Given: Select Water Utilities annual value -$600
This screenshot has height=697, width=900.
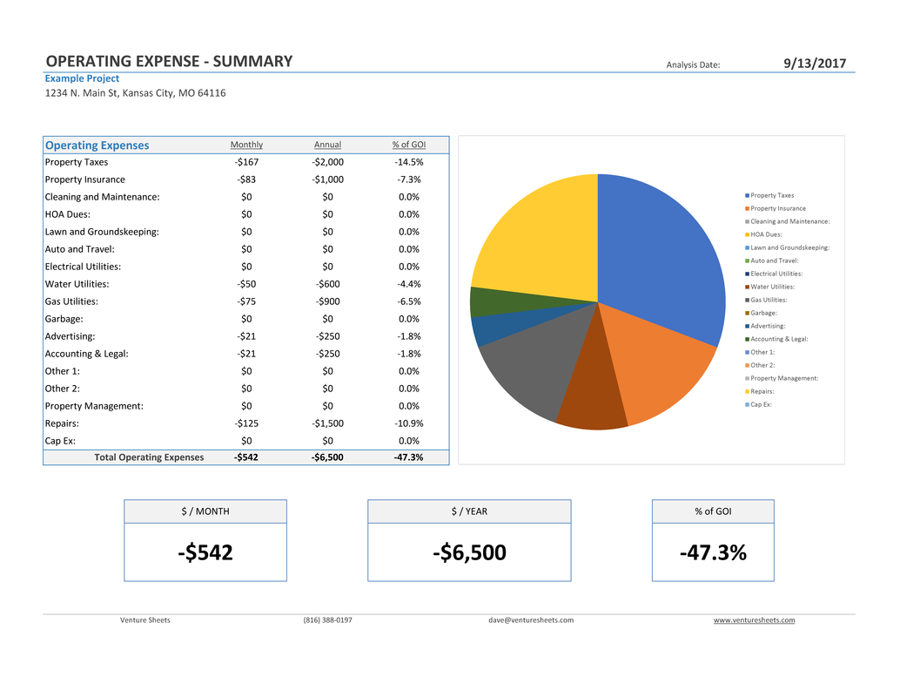Looking at the screenshot, I should coord(328,284).
